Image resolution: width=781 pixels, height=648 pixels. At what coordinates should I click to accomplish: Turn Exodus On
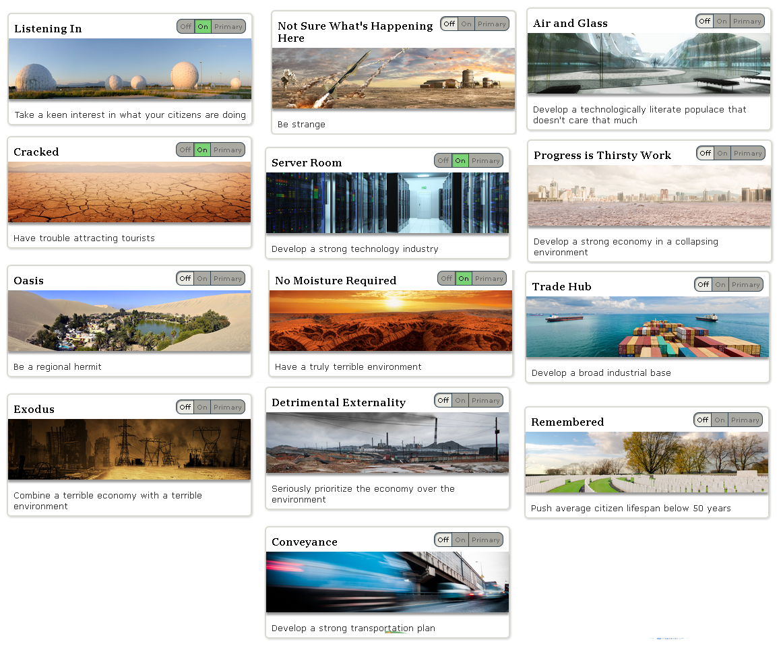click(202, 407)
